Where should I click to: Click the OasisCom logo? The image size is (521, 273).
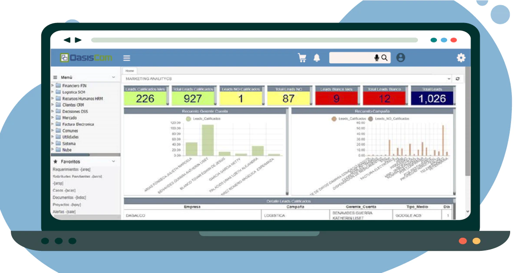click(86, 57)
